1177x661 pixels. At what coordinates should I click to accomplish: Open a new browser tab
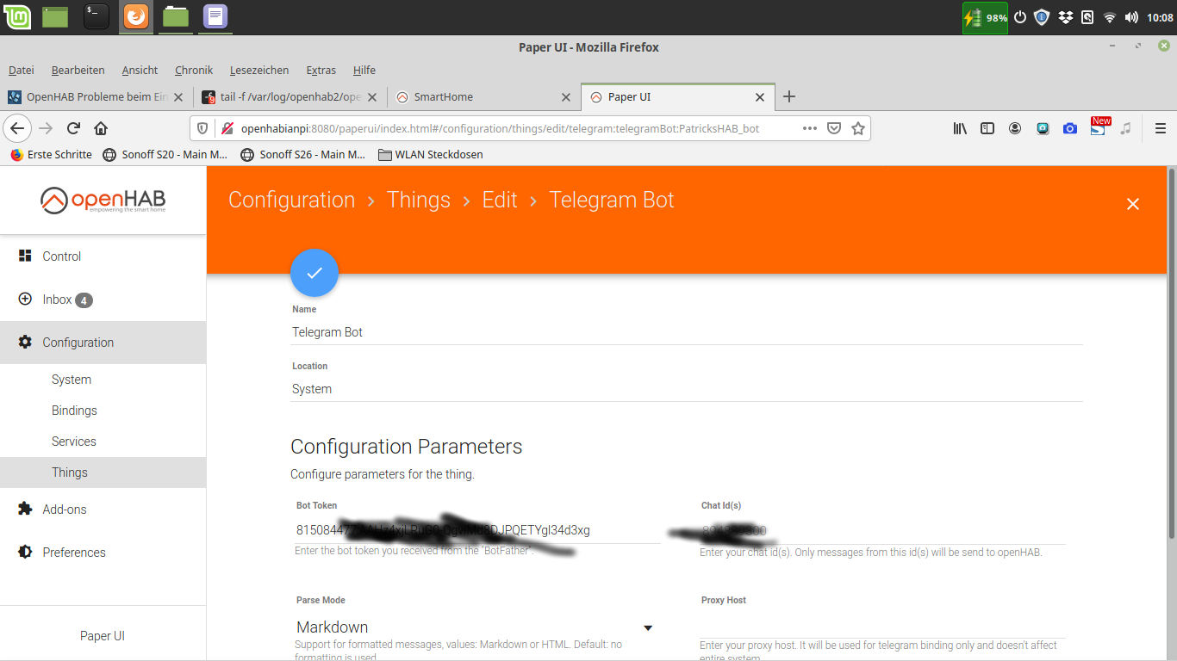tap(788, 96)
